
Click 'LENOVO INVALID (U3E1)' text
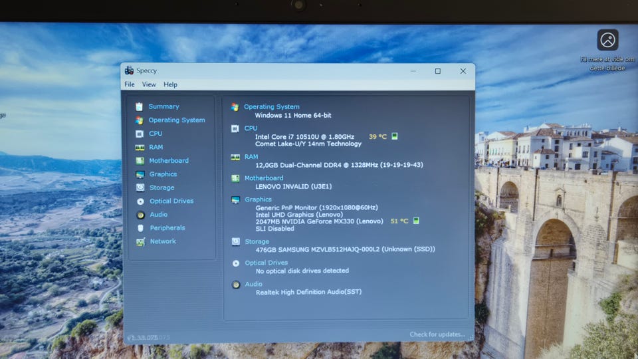tap(293, 186)
